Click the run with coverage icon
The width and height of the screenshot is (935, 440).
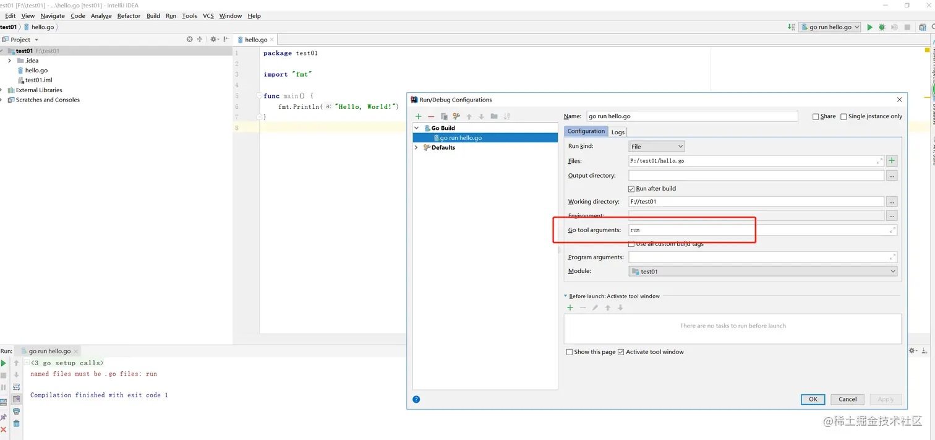click(894, 27)
